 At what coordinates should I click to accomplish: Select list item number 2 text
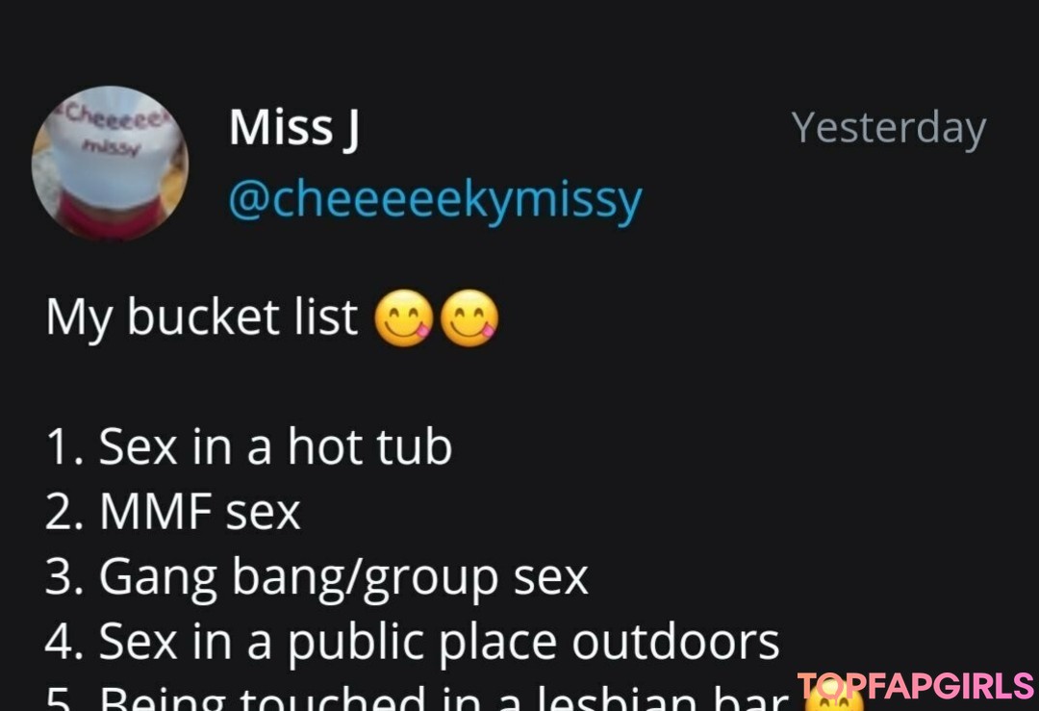click(x=172, y=512)
